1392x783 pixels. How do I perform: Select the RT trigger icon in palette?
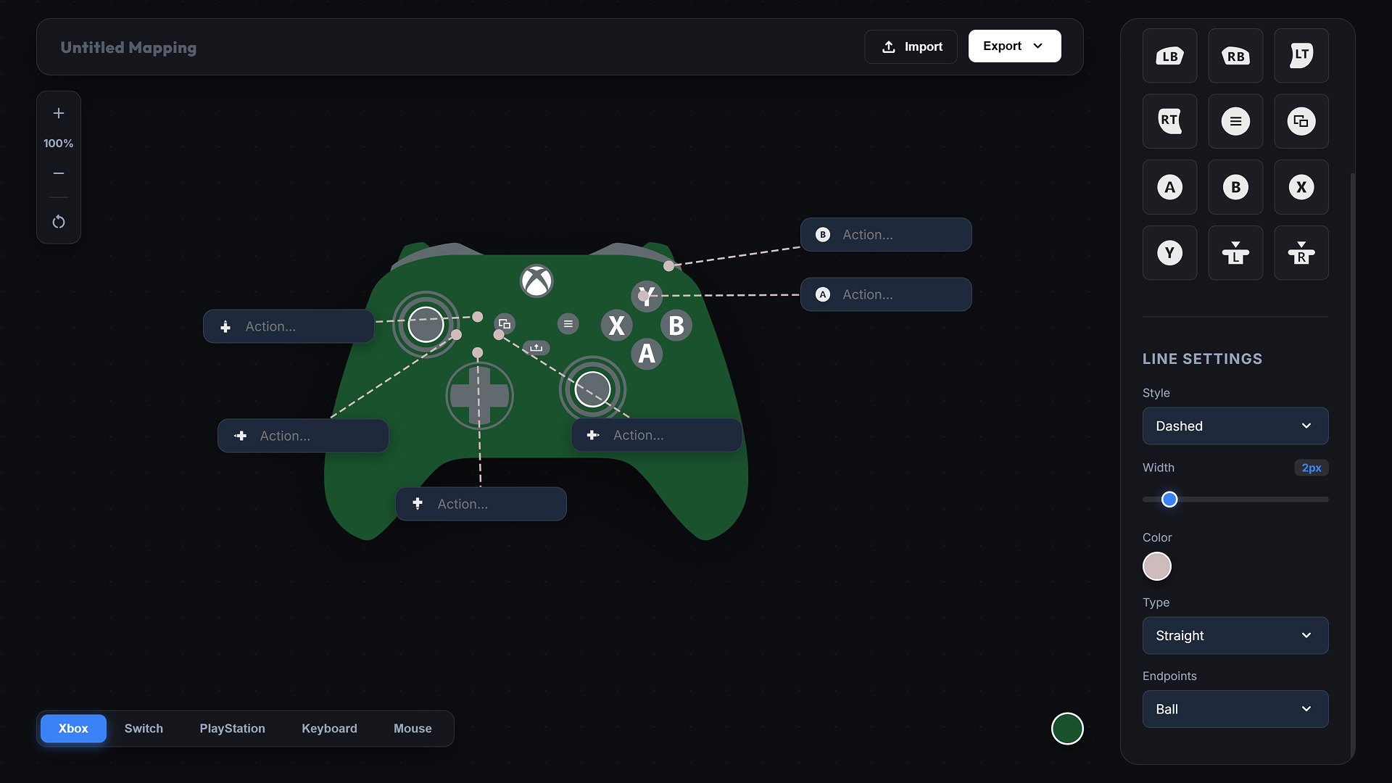coord(1169,121)
